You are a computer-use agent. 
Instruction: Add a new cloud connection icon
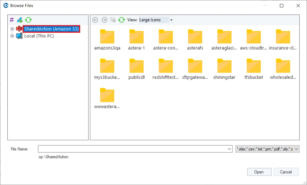[19, 20]
